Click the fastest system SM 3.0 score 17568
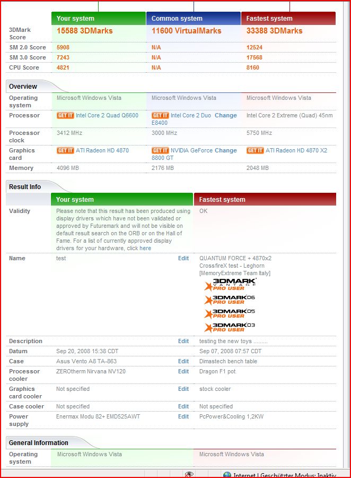 [255, 57]
